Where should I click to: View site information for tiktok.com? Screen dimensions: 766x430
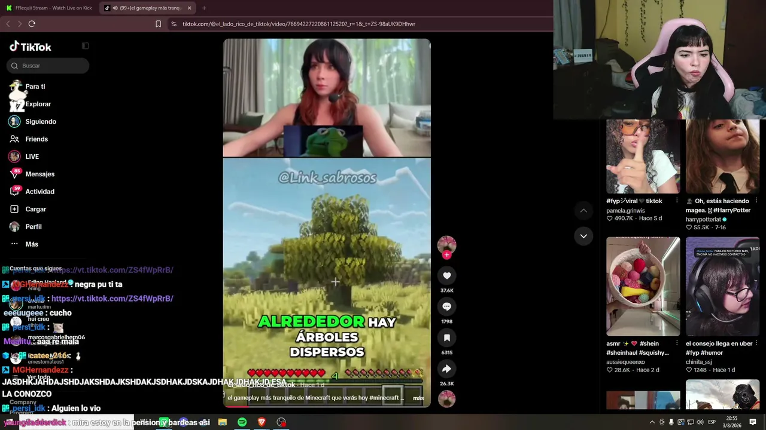[174, 24]
